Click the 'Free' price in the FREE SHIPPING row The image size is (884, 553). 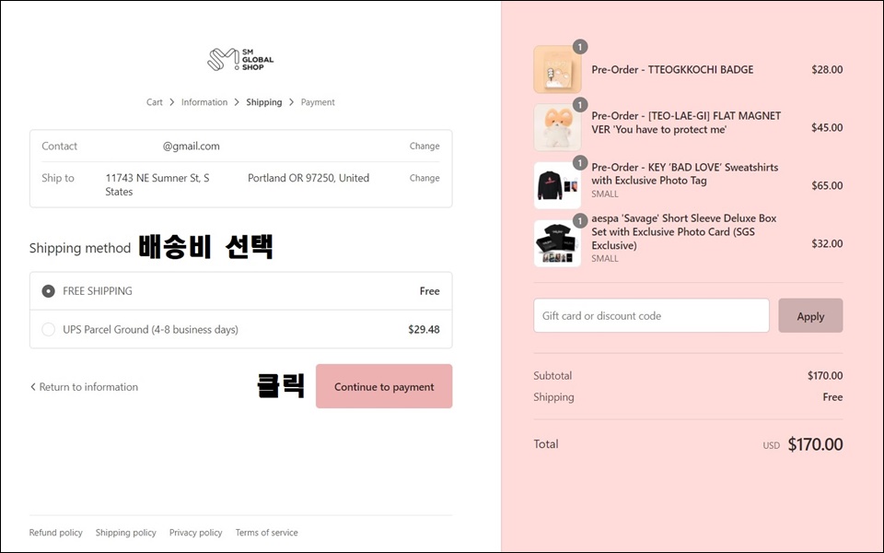coord(430,291)
